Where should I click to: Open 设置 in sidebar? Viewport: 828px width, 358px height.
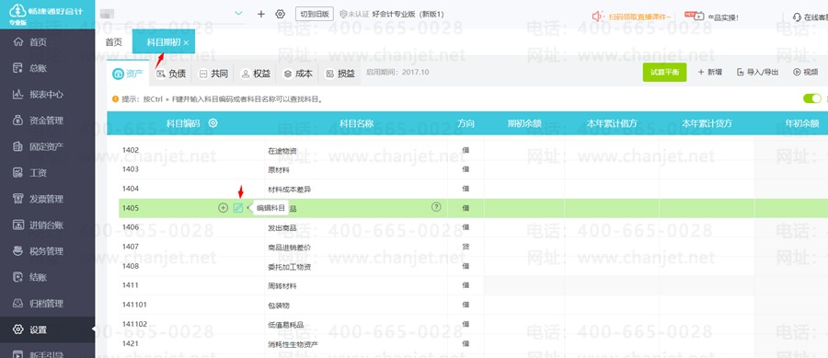pyautogui.click(x=48, y=329)
